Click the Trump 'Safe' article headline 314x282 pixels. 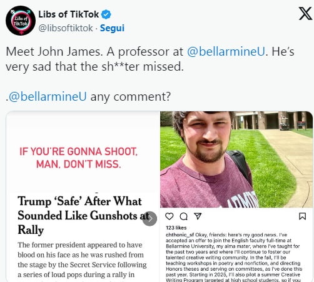[x=83, y=216]
